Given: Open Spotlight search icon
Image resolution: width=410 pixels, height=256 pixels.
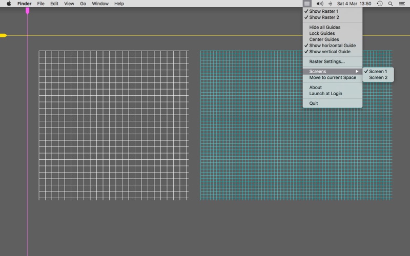Looking at the screenshot, I should 391,4.
